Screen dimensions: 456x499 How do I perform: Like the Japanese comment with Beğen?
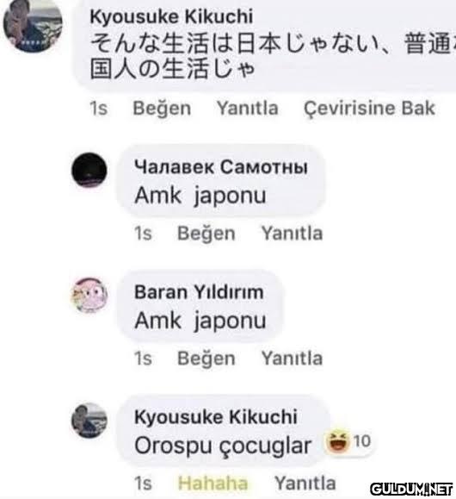click(162, 109)
